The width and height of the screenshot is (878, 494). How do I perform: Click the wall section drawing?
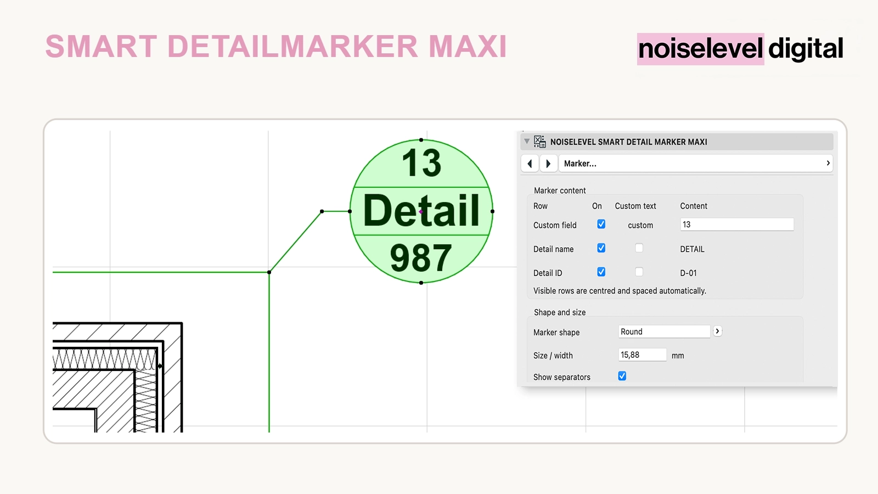pyautogui.click(x=117, y=377)
